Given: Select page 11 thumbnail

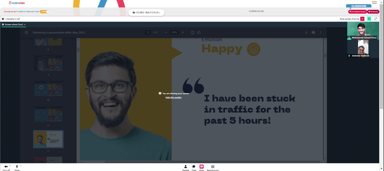Looking at the screenshot, I should click(48, 114).
